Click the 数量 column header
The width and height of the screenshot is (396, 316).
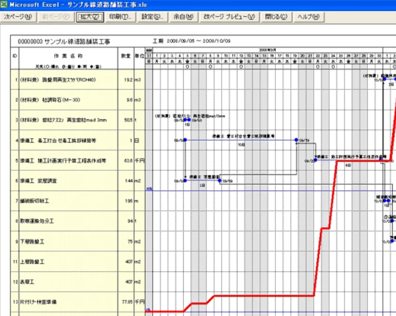pyautogui.click(x=126, y=55)
